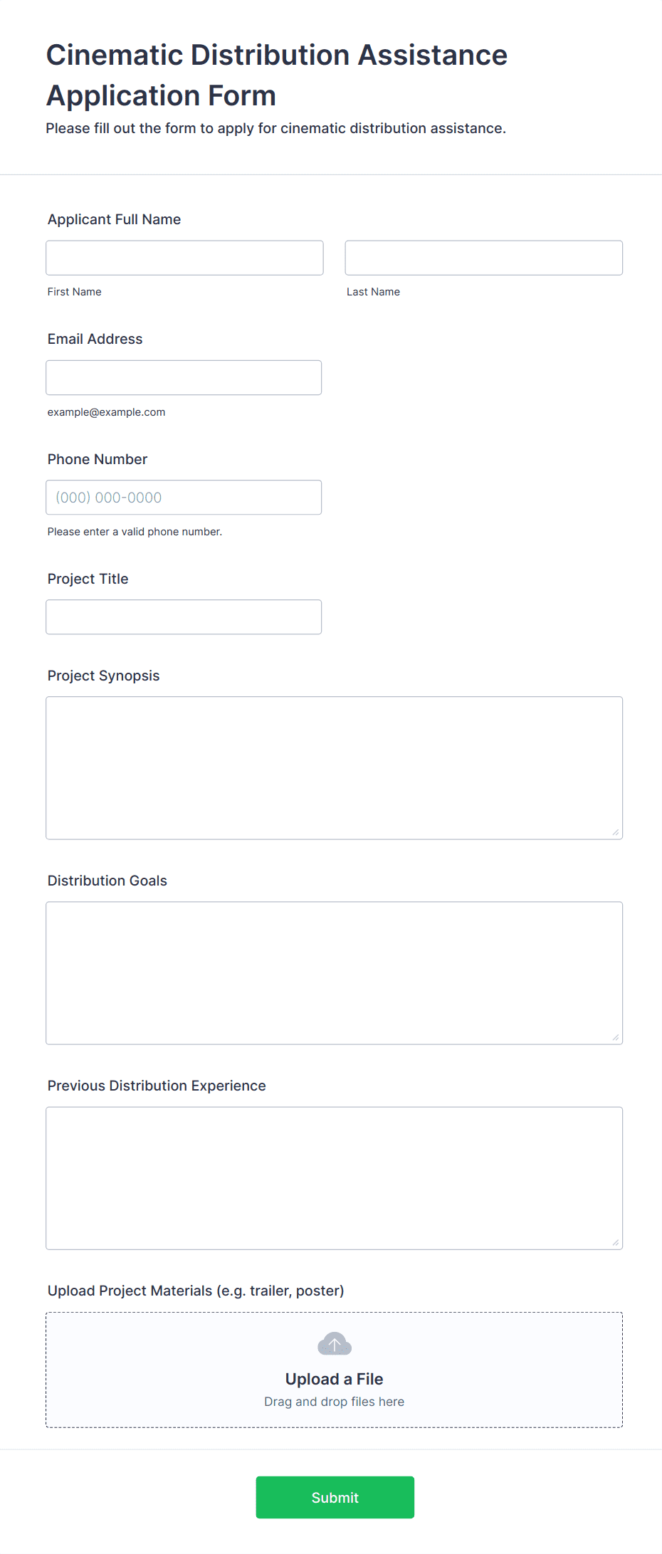Click the Upload Project Materials label

pyautogui.click(x=195, y=1291)
